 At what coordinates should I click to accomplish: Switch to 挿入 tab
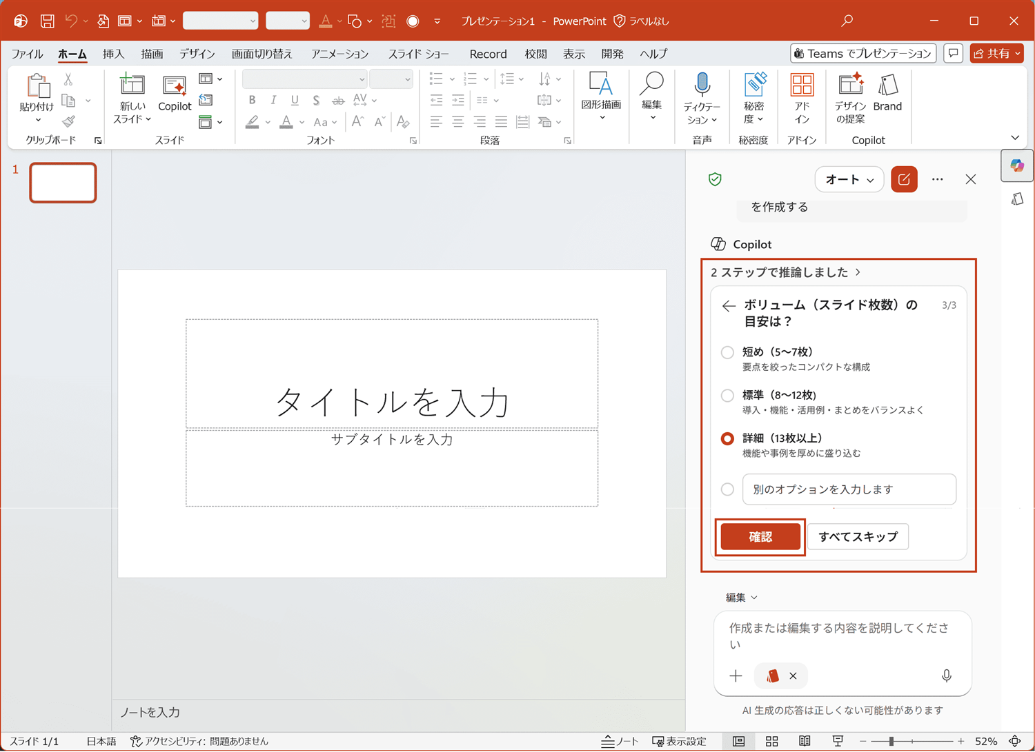coord(113,54)
